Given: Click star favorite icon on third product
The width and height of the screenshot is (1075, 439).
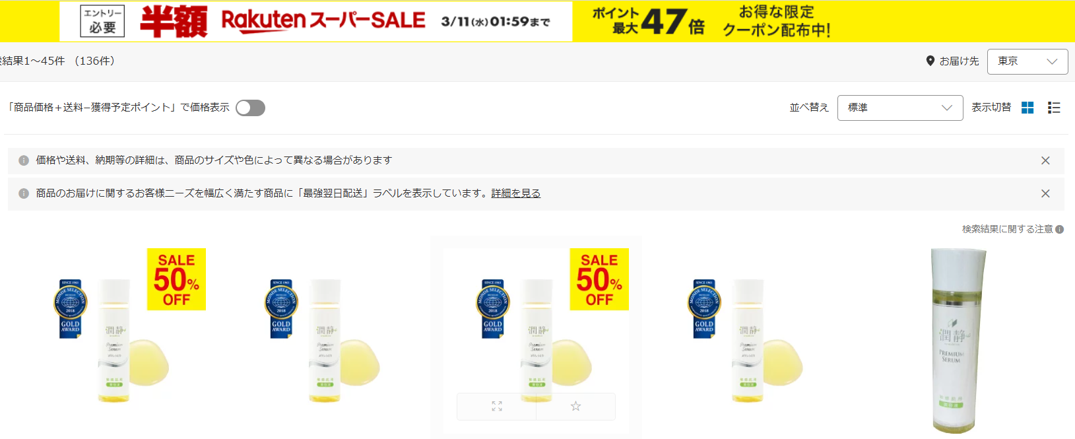Looking at the screenshot, I should [x=575, y=406].
